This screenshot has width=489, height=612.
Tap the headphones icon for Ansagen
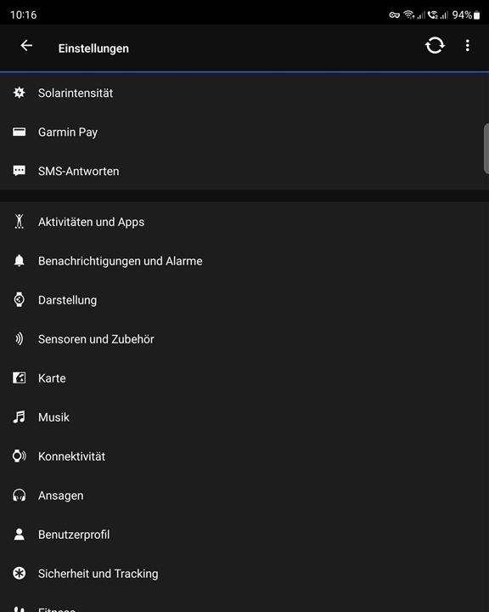click(20, 496)
